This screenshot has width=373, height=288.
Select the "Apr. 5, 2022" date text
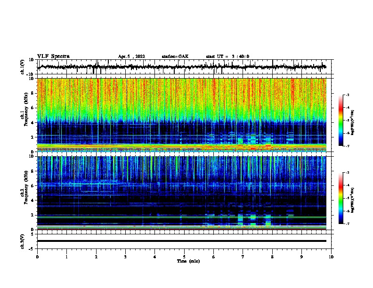(131, 56)
